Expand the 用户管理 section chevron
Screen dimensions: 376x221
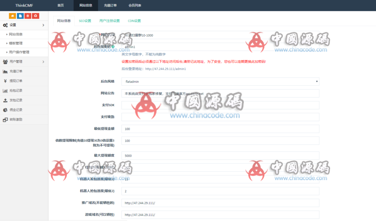tap(43, 61)
